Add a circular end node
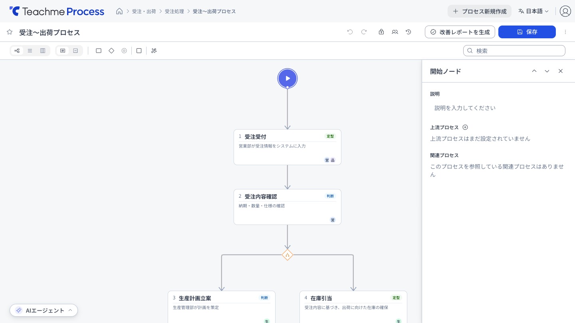 [x=124, y=51]
